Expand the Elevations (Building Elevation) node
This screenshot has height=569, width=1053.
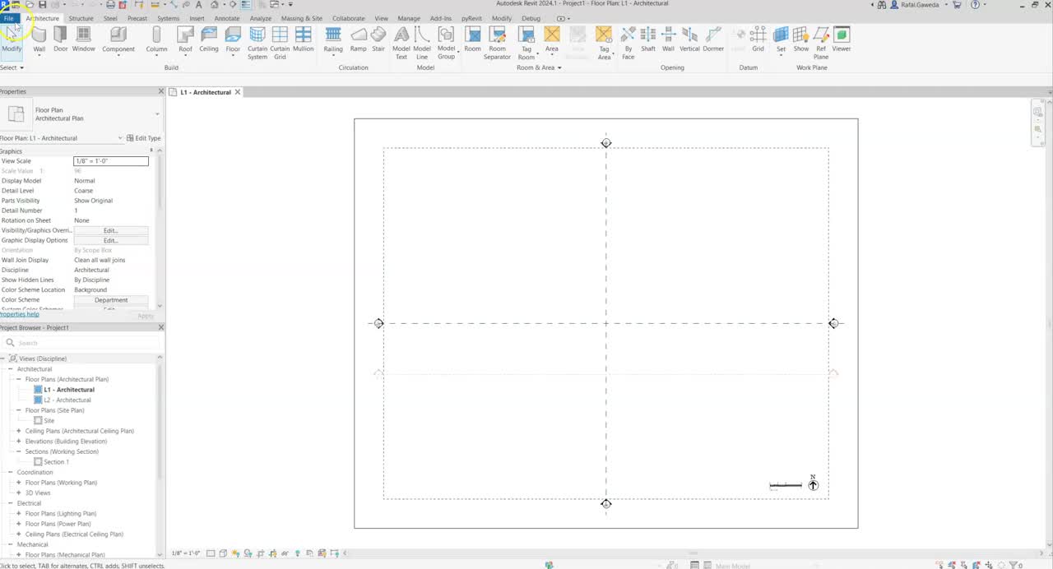tap(19, 442)
